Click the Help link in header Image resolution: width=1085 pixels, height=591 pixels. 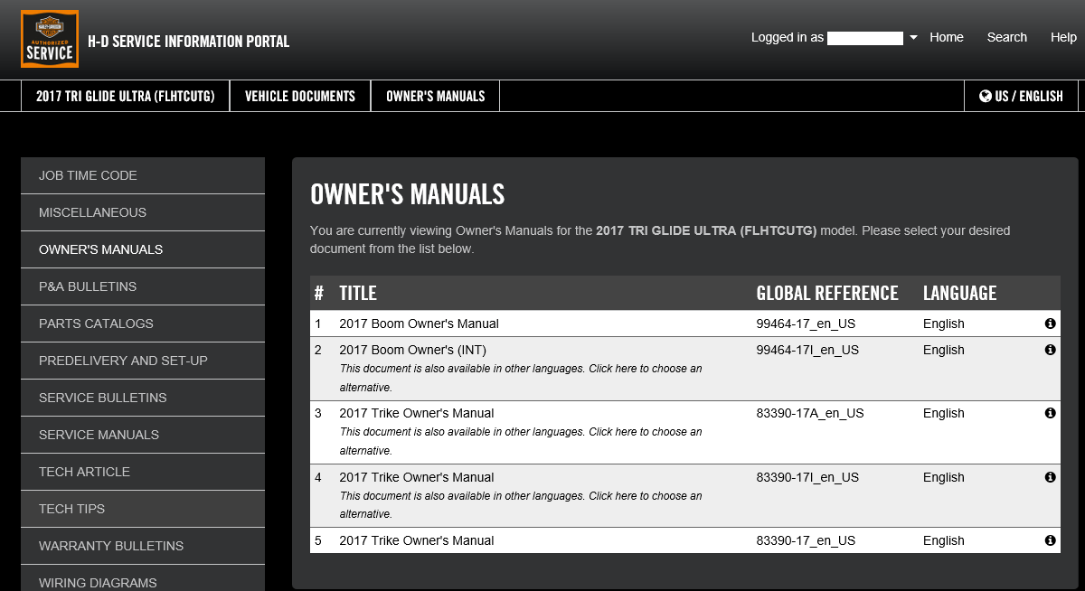coord(1063,37)
